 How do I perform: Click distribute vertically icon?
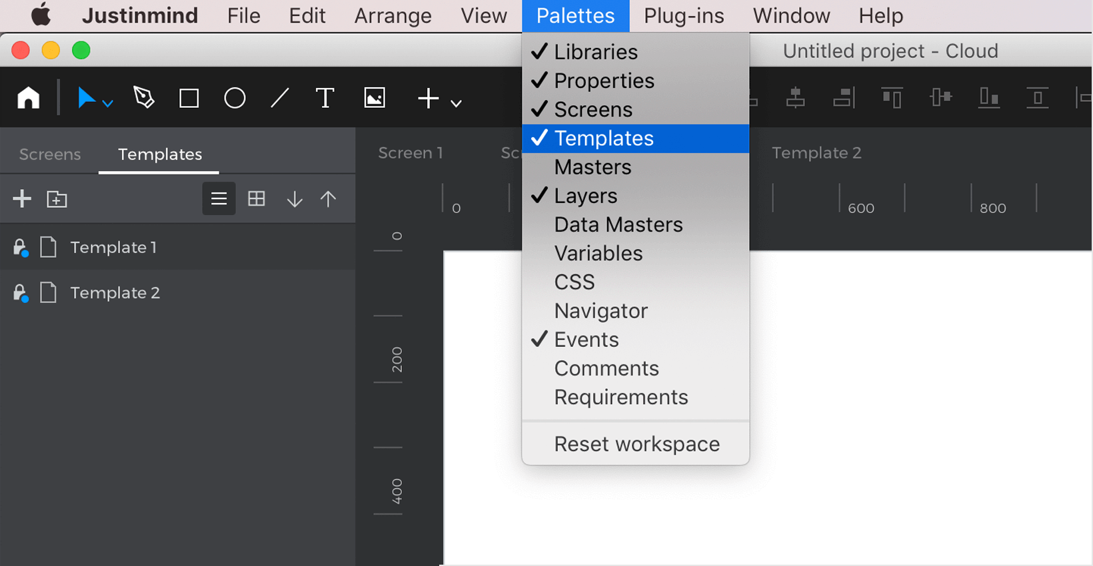(x=1037, y=98)
